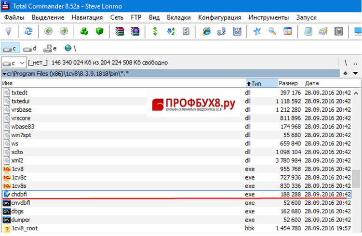
Task: Open the directory favorites asterisk menu
Action: (x=345, y=73)
